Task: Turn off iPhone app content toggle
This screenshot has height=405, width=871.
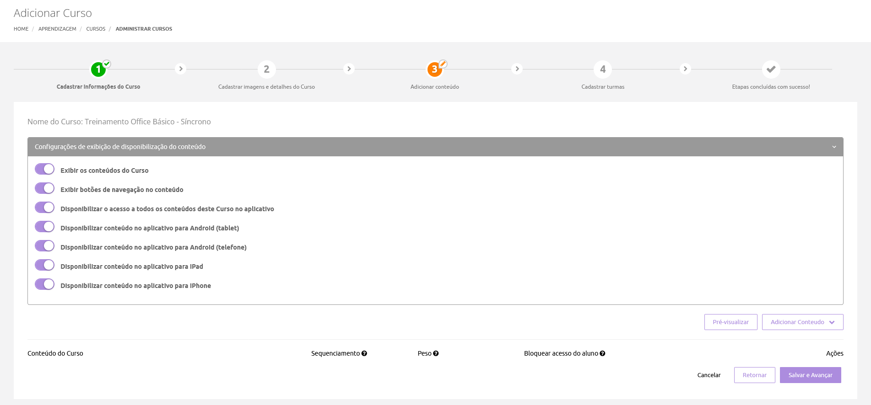Action: coord(45,284)
